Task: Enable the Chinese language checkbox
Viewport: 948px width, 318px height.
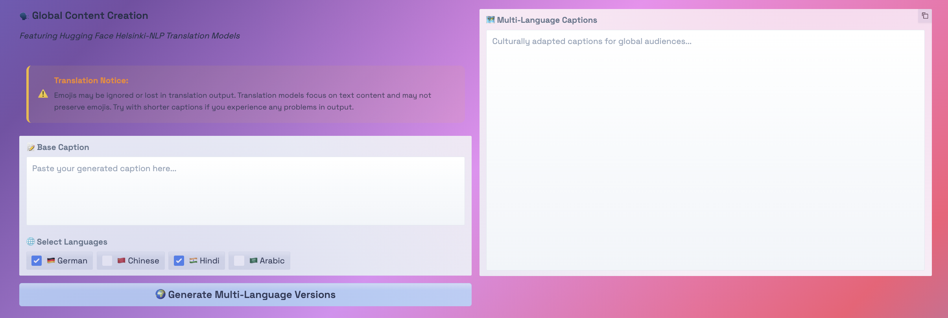Action: (x=107, y=261)
